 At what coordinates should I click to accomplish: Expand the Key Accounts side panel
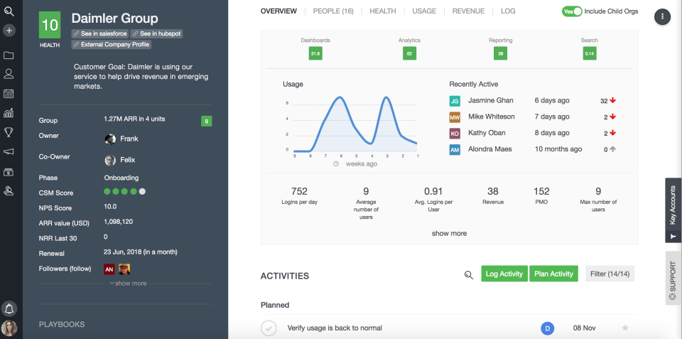[x=673, y=210]
